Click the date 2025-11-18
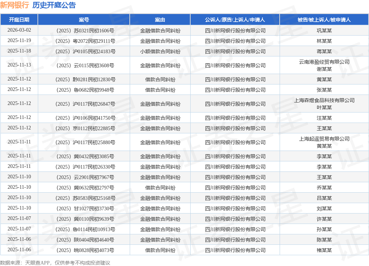The width and height of the screenshot is (369, 266). [19, 51]
